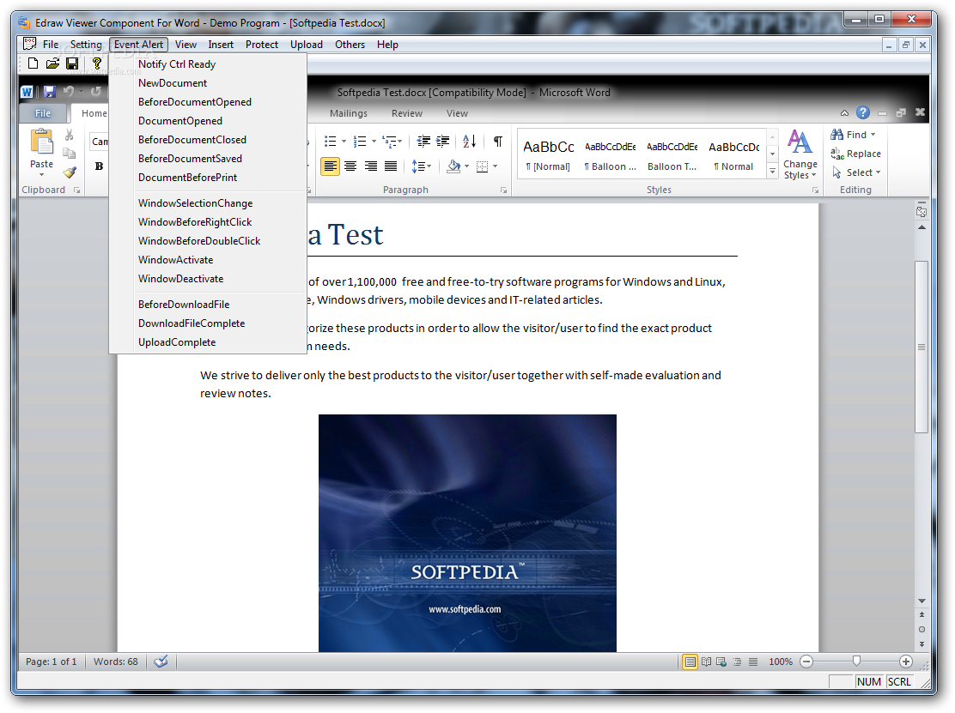Image resolution: width=955 pixels, height=713 pixels.
Task: Click the Word save icon in quick access toolbar
Action: click(49, 92)
